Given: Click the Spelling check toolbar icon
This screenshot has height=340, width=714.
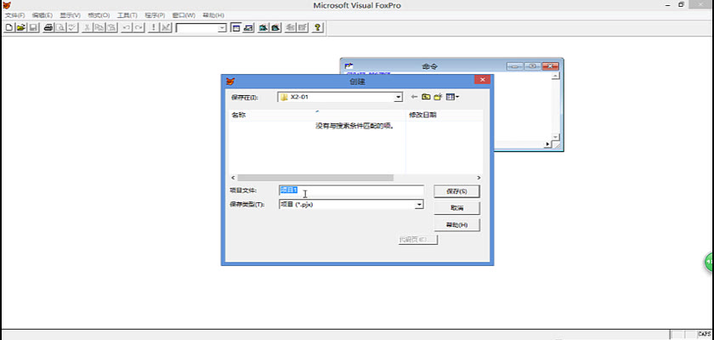Looking at the screenshot, I should tap(72, 28).
